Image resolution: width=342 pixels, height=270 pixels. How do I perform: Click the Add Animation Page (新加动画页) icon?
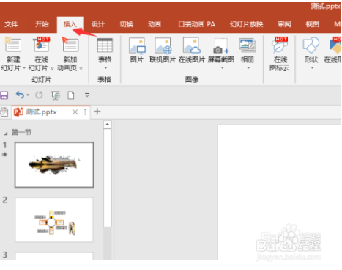[x=70, y=45]
